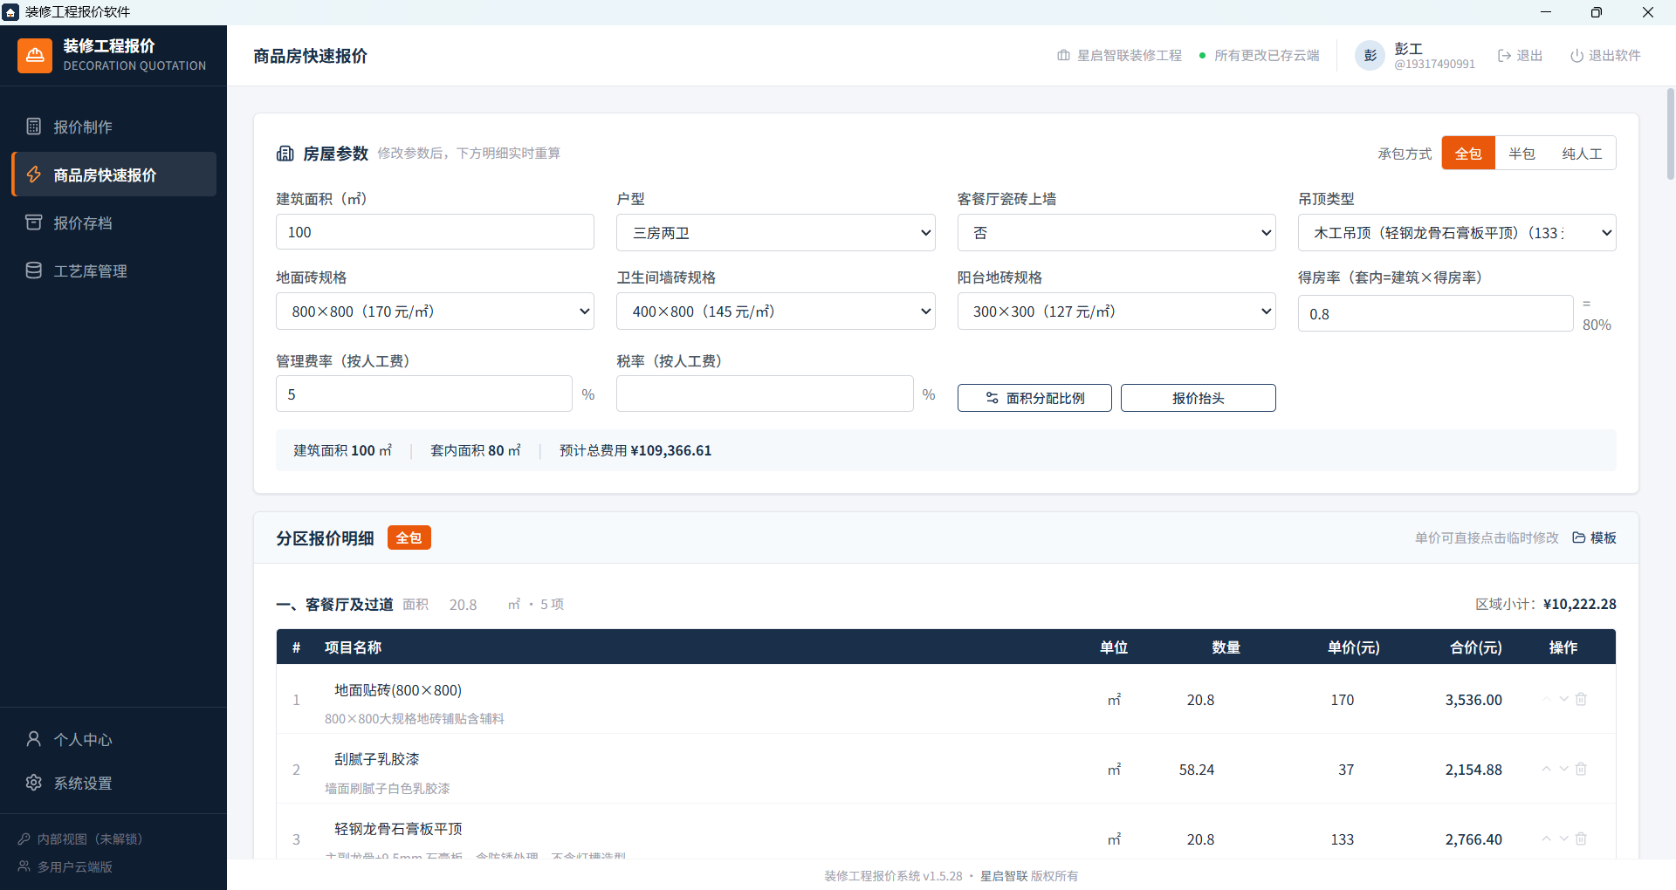Click the 项目名称 column header
Viewport: 1676px width, 890px height.
[353, 647]
